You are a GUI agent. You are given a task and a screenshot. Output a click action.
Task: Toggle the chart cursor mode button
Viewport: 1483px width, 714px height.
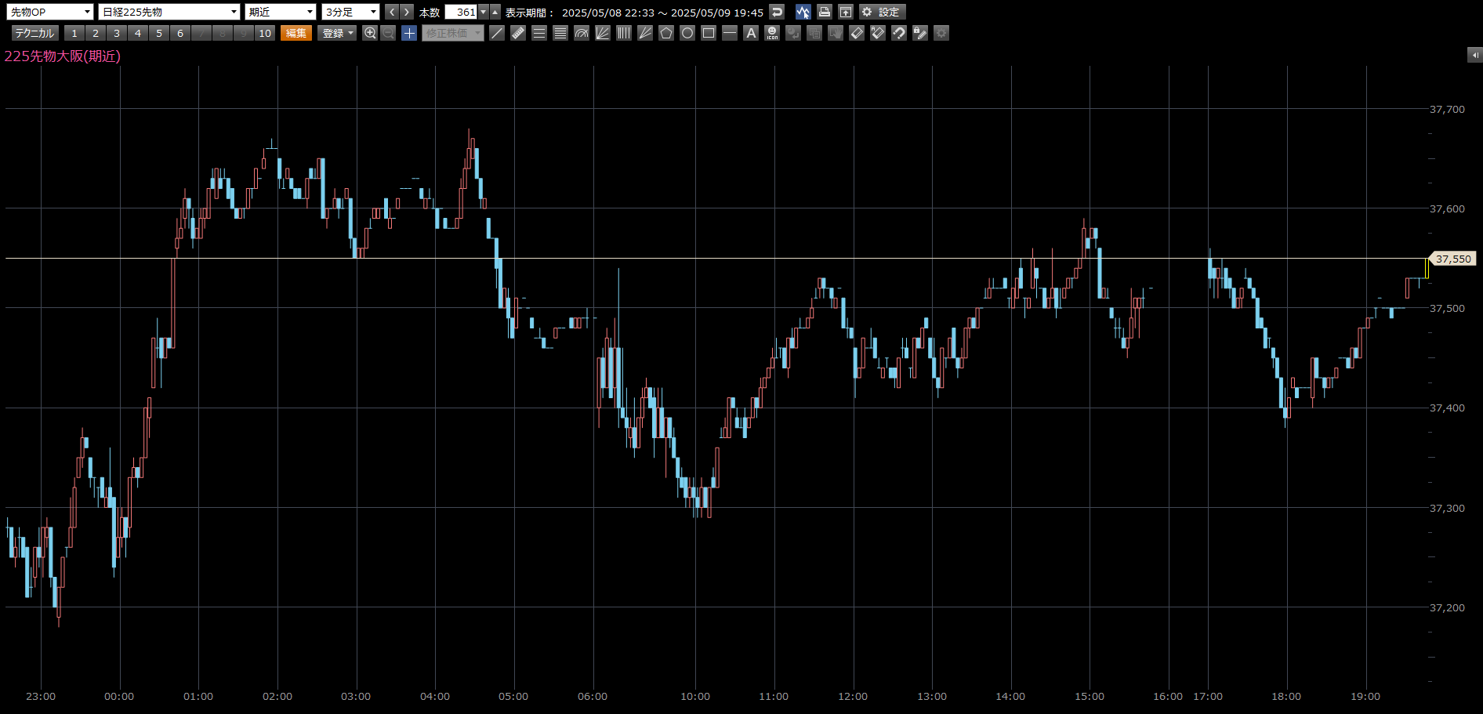click(803, 12)
